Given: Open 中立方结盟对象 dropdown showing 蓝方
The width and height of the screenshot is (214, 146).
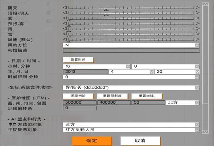Looking at the screenshot, I should click(131, 125).
